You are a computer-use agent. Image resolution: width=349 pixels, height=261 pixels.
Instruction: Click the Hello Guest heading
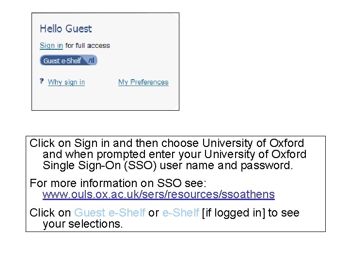pyautogui.click(x=65, y=29)
